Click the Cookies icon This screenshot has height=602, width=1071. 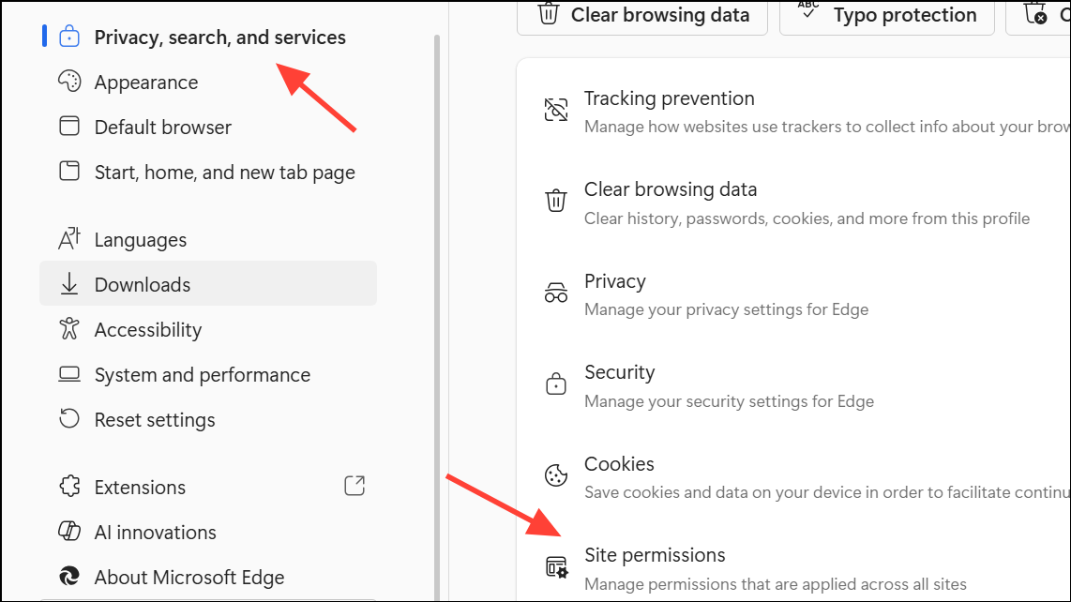tap(556, 474)
